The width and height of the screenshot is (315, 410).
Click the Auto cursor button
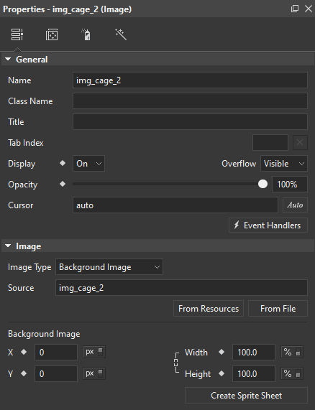click(295, 205)
